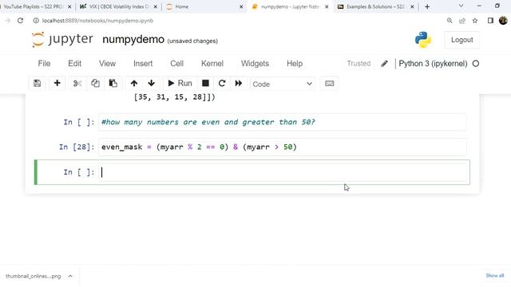Copy selected cells icon
This screenshot has height=287, width=511.
pyautogui.click(x=95, y=83)
